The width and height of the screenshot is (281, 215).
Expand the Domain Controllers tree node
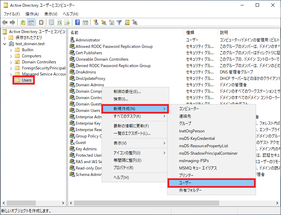[x=11, y=62]
